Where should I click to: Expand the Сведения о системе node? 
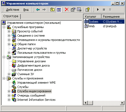coord(9,36)
